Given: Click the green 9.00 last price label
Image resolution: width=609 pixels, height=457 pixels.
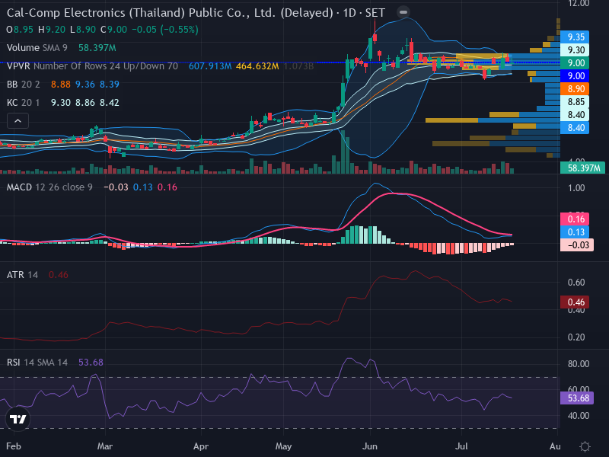Looking at the screenshot, I should (x=575, y=63).
